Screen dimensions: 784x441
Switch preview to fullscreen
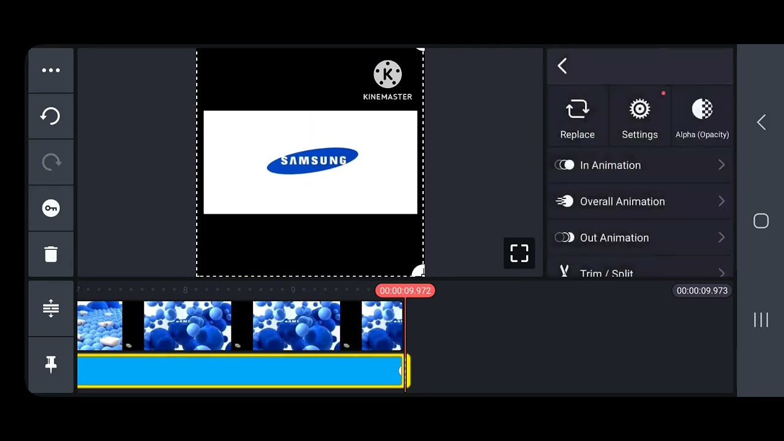(519, 253)
